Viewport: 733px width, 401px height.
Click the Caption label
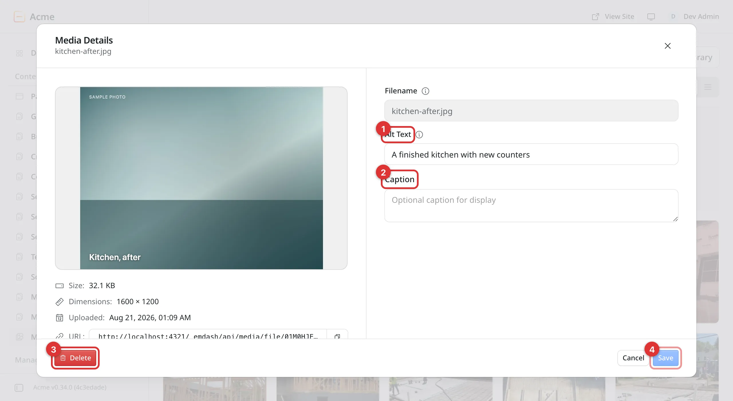click(400, 179)
